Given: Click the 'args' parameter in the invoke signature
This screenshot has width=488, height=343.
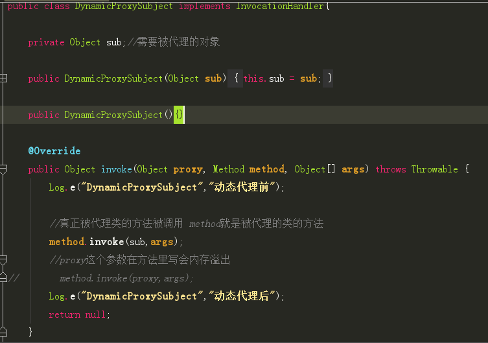Looking at the screenshot, I should (353, 169).
